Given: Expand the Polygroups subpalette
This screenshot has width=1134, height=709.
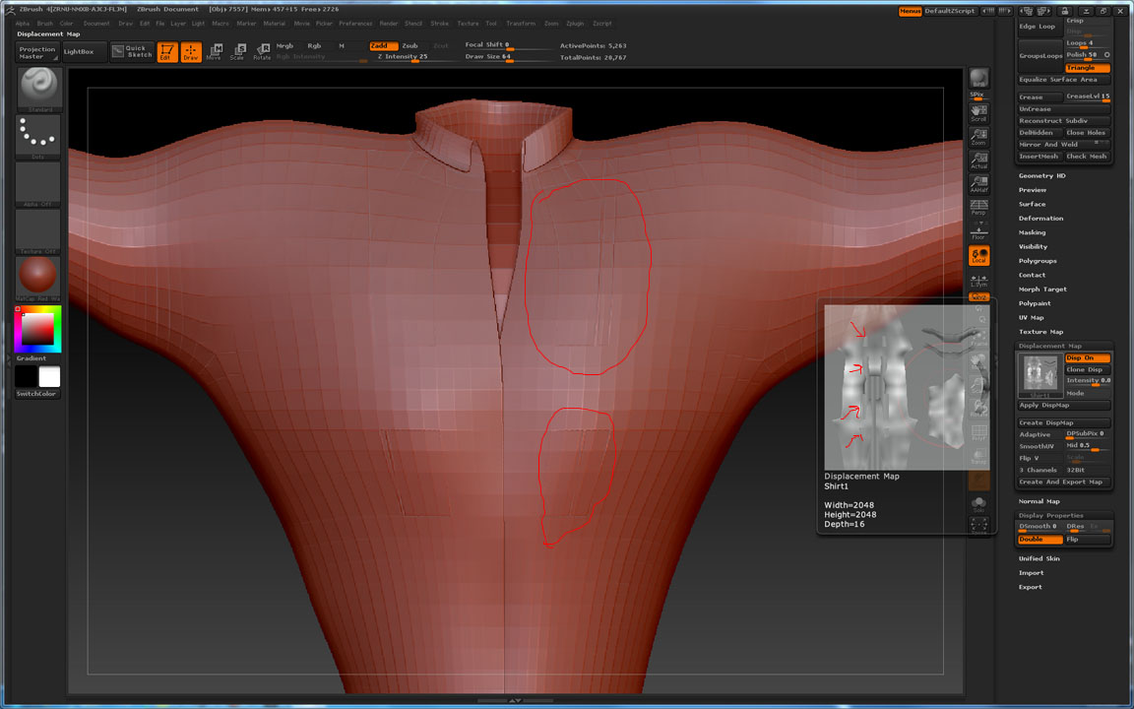Looking at the screenshot, I should point(1038,261).
